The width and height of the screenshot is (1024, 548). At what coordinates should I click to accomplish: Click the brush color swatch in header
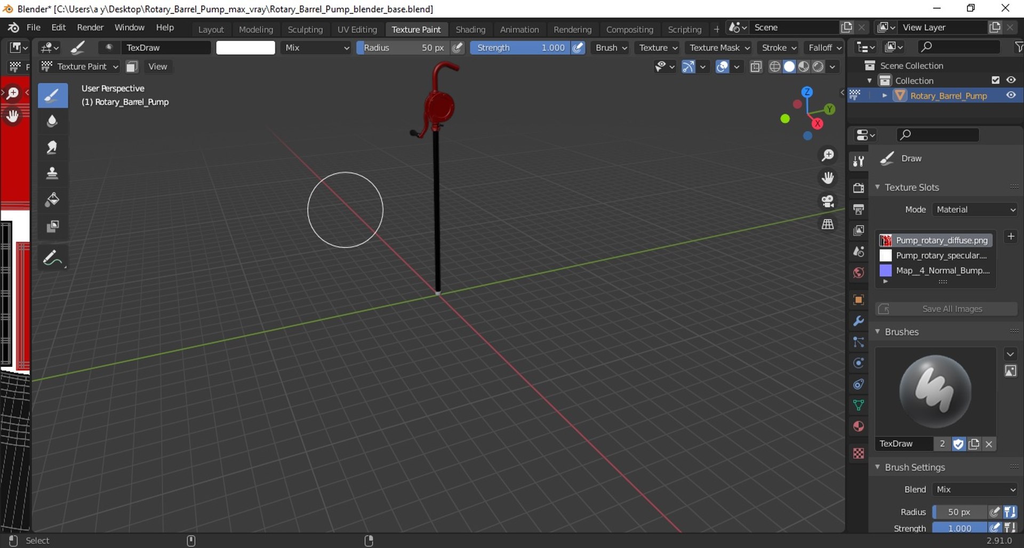point(245,47)
